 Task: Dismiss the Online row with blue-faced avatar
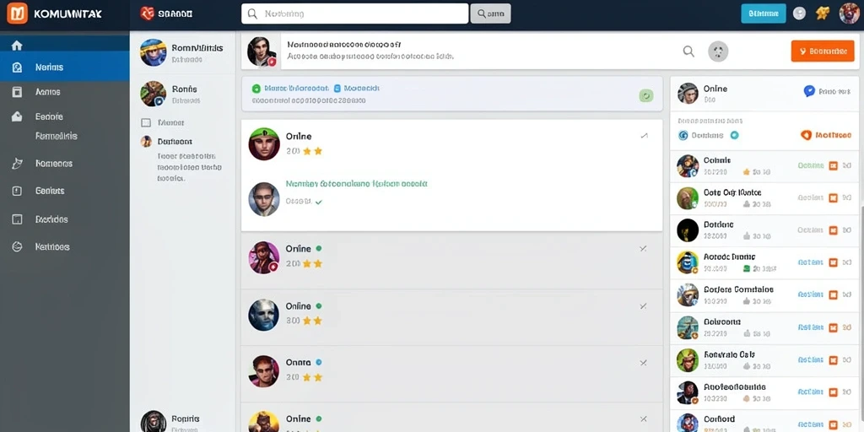[642, 305]
